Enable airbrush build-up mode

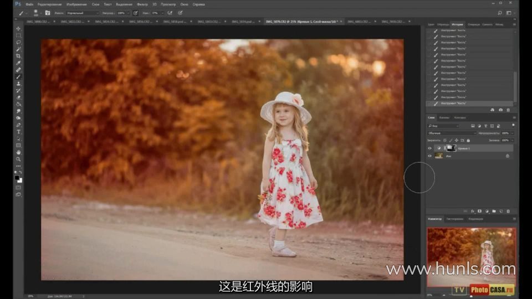click(x=170, y=13)
